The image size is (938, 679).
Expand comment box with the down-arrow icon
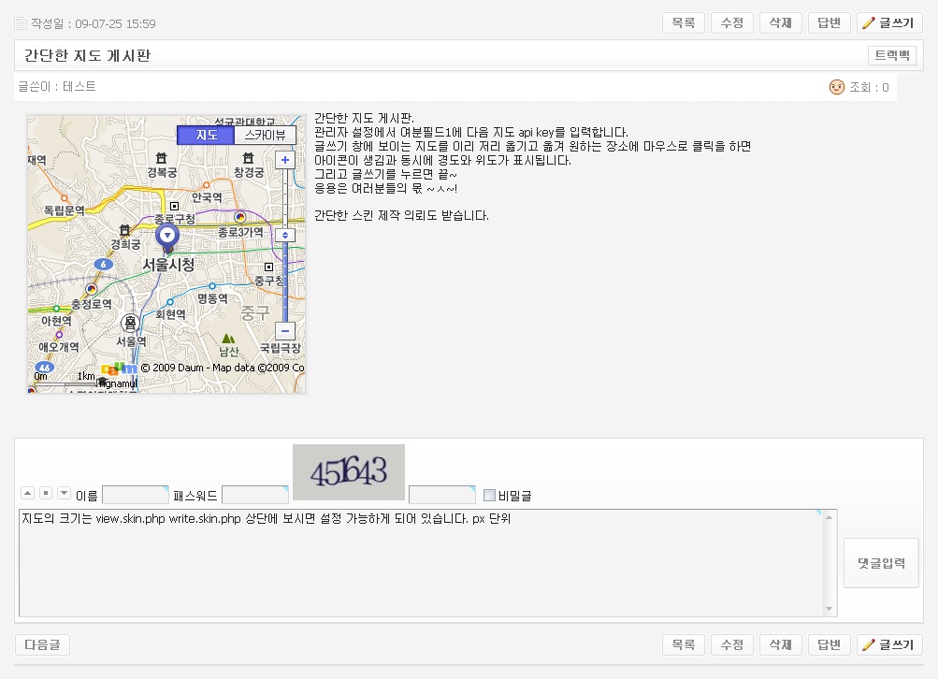(x=64, y=493)
